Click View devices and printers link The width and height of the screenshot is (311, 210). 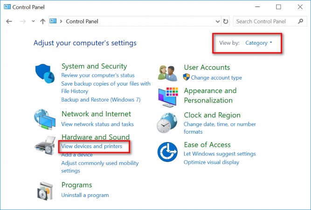[92, 146]
